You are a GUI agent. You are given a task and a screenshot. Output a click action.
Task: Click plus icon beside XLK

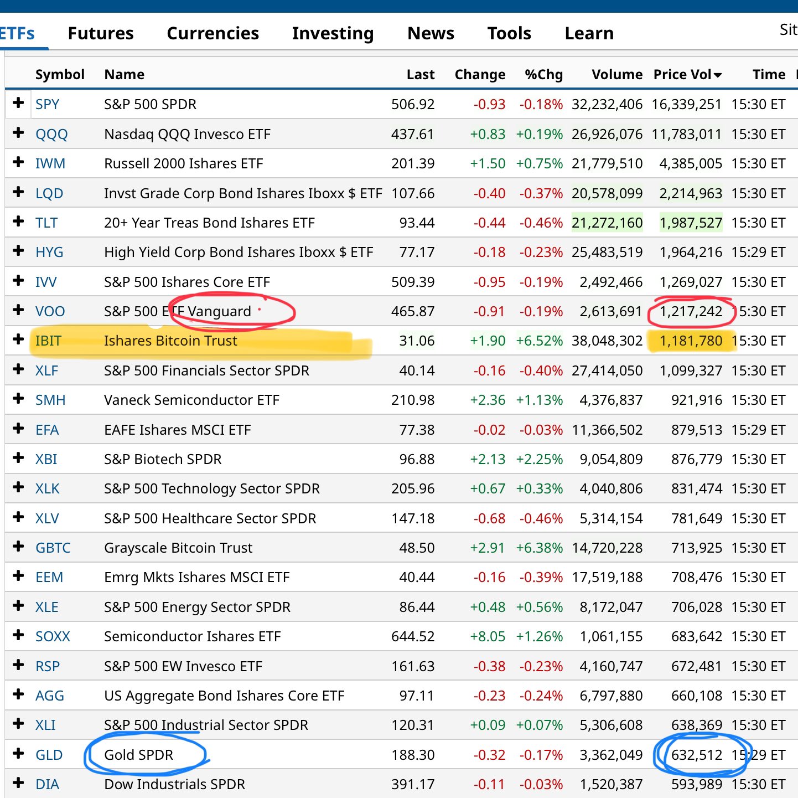coord(18,487)
